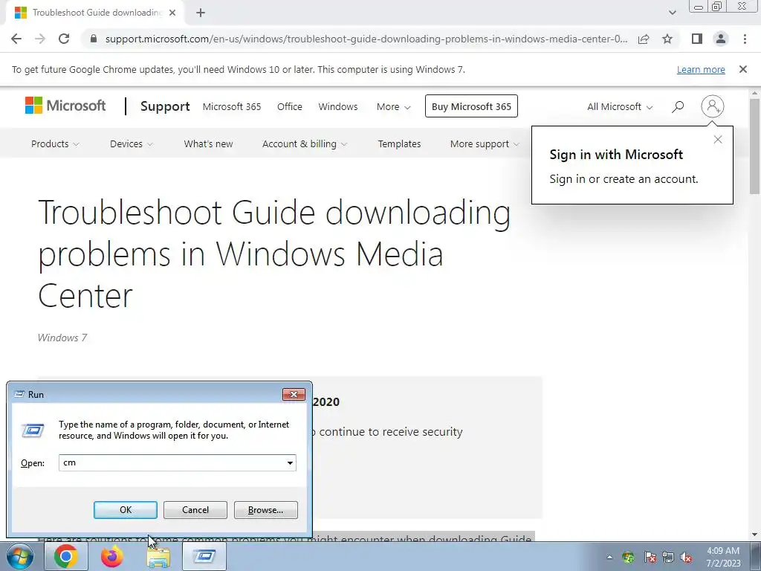Go back using the browser back arrow
Viewport: 761px width, 571px height.
click(16, 39)
